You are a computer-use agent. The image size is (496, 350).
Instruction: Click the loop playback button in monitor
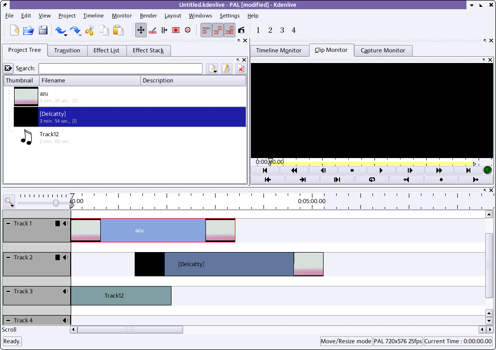(372, 179)
